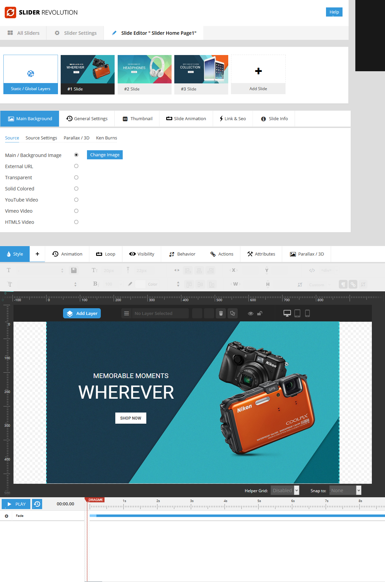
Task: Click the save style floppy disk icon
Action: (74, 270)
